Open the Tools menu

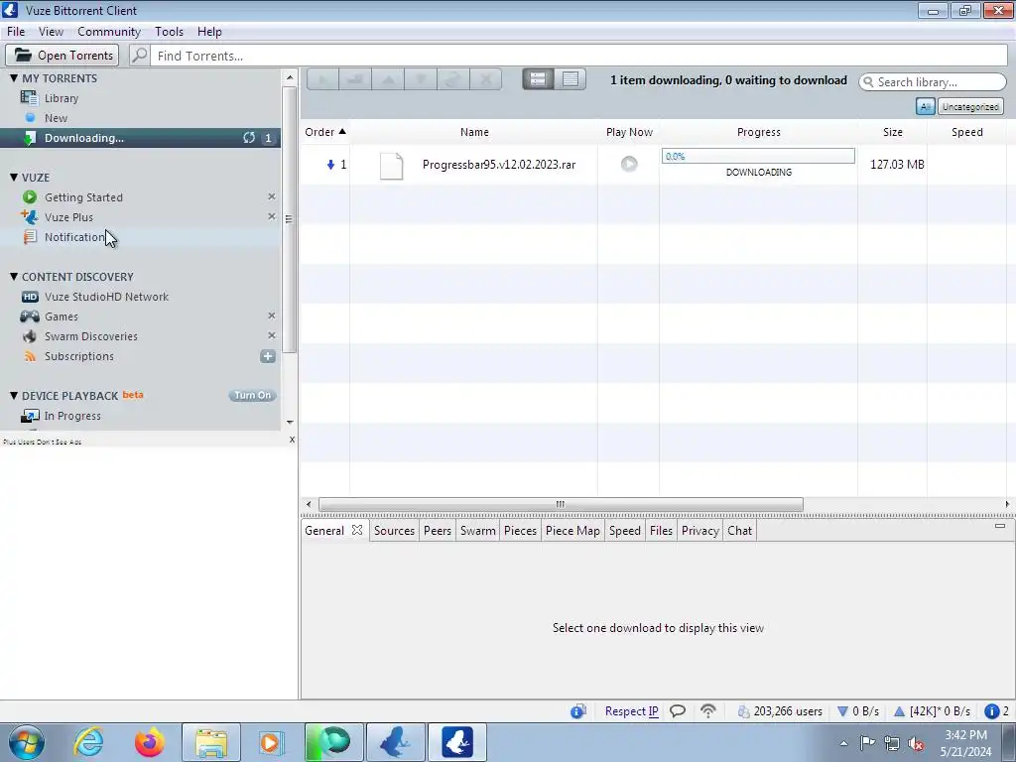click(169, 32)
